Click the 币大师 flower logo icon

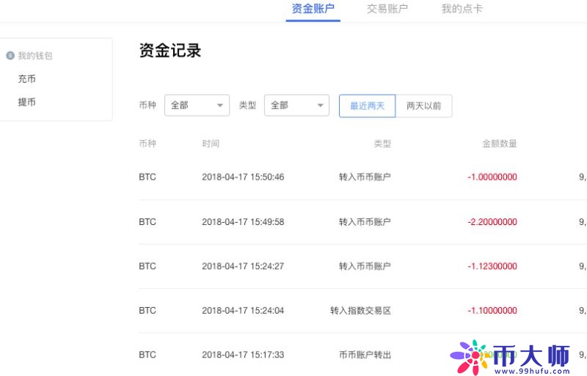pos(470,357)
